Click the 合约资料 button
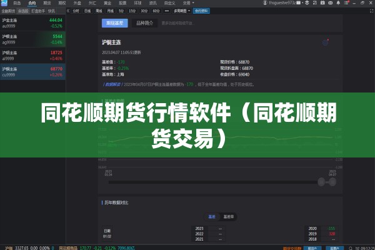The height and width of the screenshot is (250, 375). [x=201, y=11]
